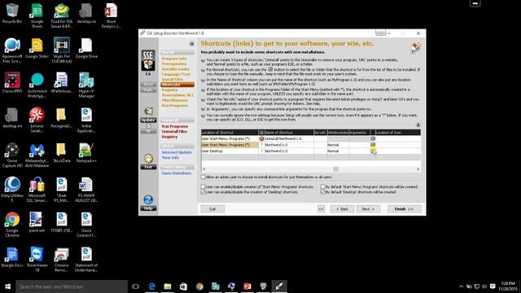Open Associations/ACL page in sidebar

click(177, 95)
